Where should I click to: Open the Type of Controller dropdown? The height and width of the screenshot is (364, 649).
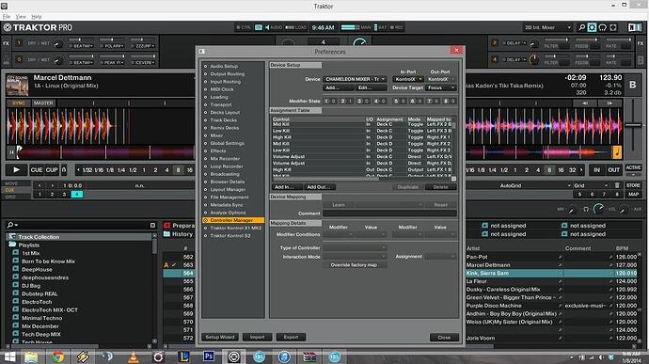(355, 247)
